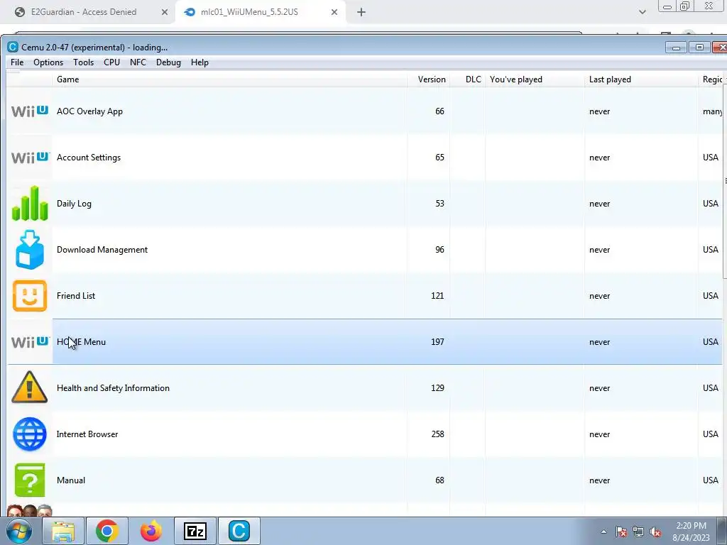Open the Help menu in Cemu
727x545 pixels.
[199, 62]
